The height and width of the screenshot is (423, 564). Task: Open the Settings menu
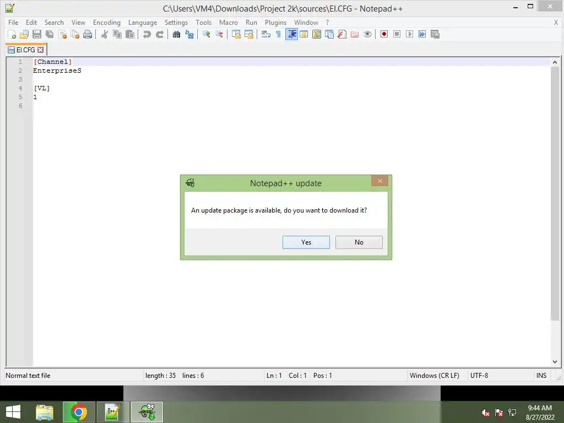coord(176,22)
